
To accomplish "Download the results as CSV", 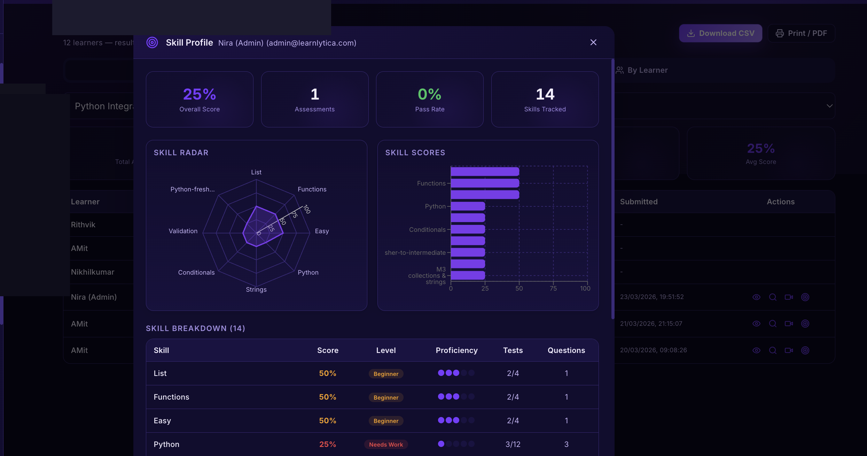I will pos(720,33).
